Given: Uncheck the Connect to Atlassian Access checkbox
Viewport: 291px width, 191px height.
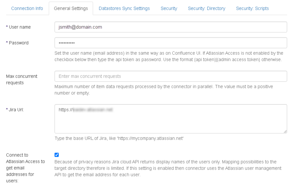Looking at the screenshot, I should (x=57, y=155).
